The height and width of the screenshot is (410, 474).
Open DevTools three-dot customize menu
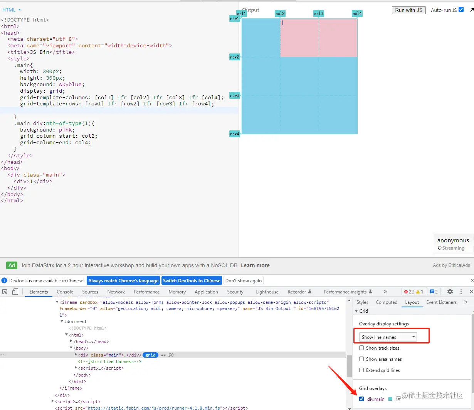click(x=461, y=292)
